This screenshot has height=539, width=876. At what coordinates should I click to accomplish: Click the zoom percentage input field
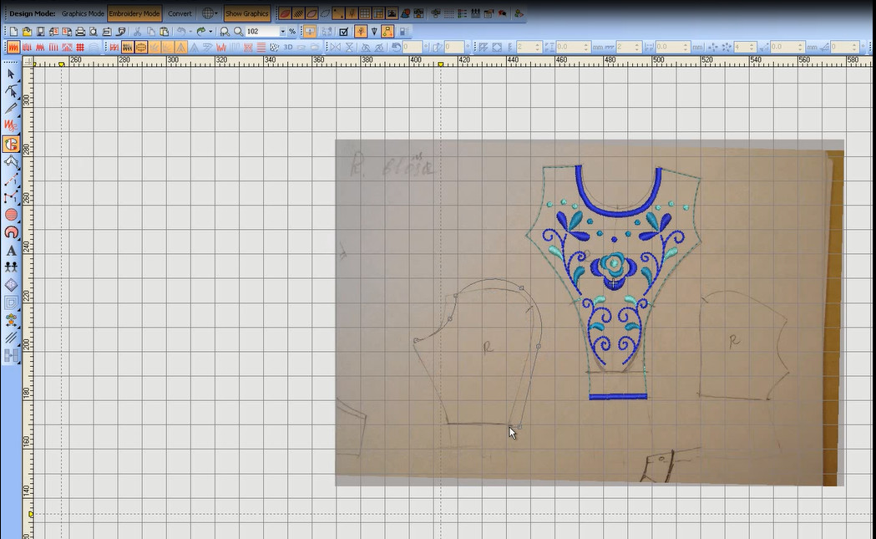coord(261,31)
